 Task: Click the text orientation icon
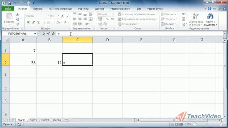[x=87, y=24]
